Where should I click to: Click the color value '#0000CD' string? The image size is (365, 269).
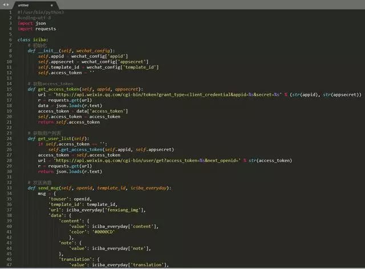tap(103, 232)
